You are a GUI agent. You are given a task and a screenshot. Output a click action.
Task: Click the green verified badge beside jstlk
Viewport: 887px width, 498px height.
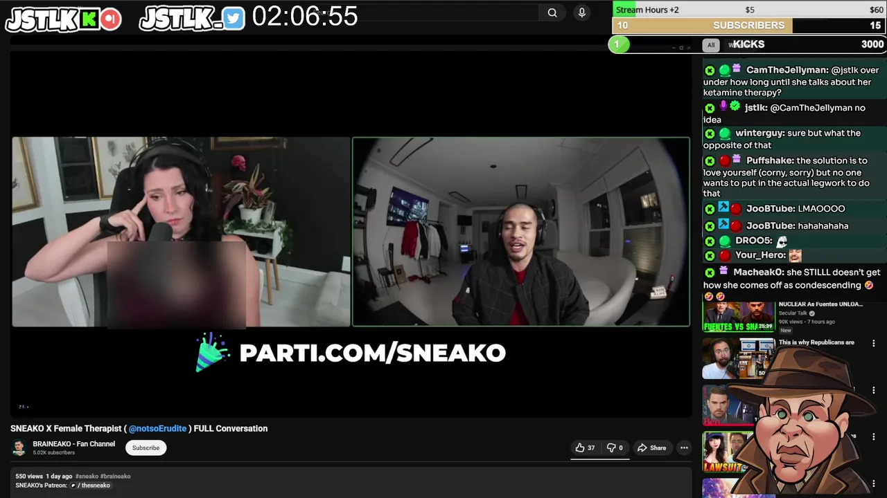tap(735, 107)
